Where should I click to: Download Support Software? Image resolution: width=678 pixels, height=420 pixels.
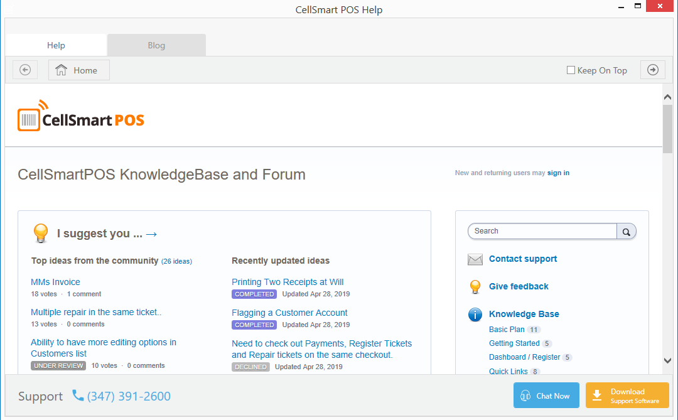click(627, 396)
